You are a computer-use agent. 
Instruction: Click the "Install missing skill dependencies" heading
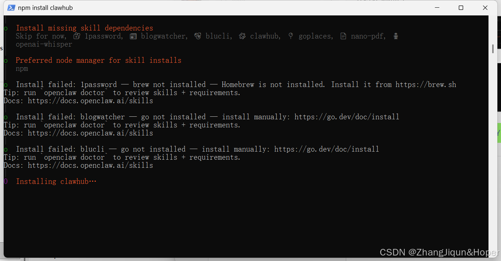[x=84, y=28]
